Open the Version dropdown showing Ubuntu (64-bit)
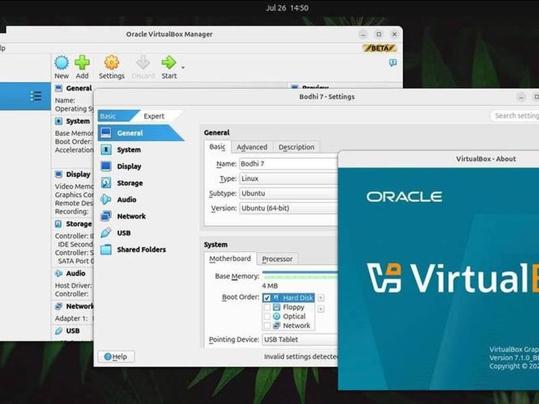Viewport: 539px width, 404px height. coord(289,208)
